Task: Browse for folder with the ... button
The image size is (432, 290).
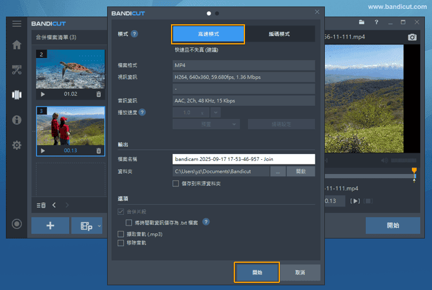Action: click(x=278, y=172)
